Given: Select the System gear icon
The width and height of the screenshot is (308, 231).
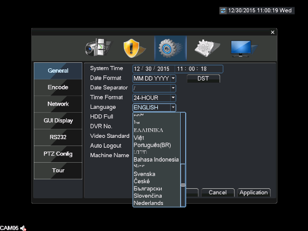Looking at the screenshot, I should (170, 48).
